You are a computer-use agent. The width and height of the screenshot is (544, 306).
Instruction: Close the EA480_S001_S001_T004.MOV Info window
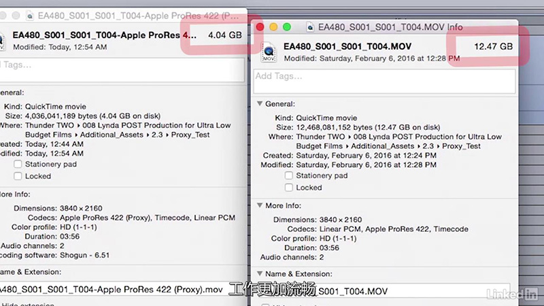pyautogui.click(x=260, y=27)
